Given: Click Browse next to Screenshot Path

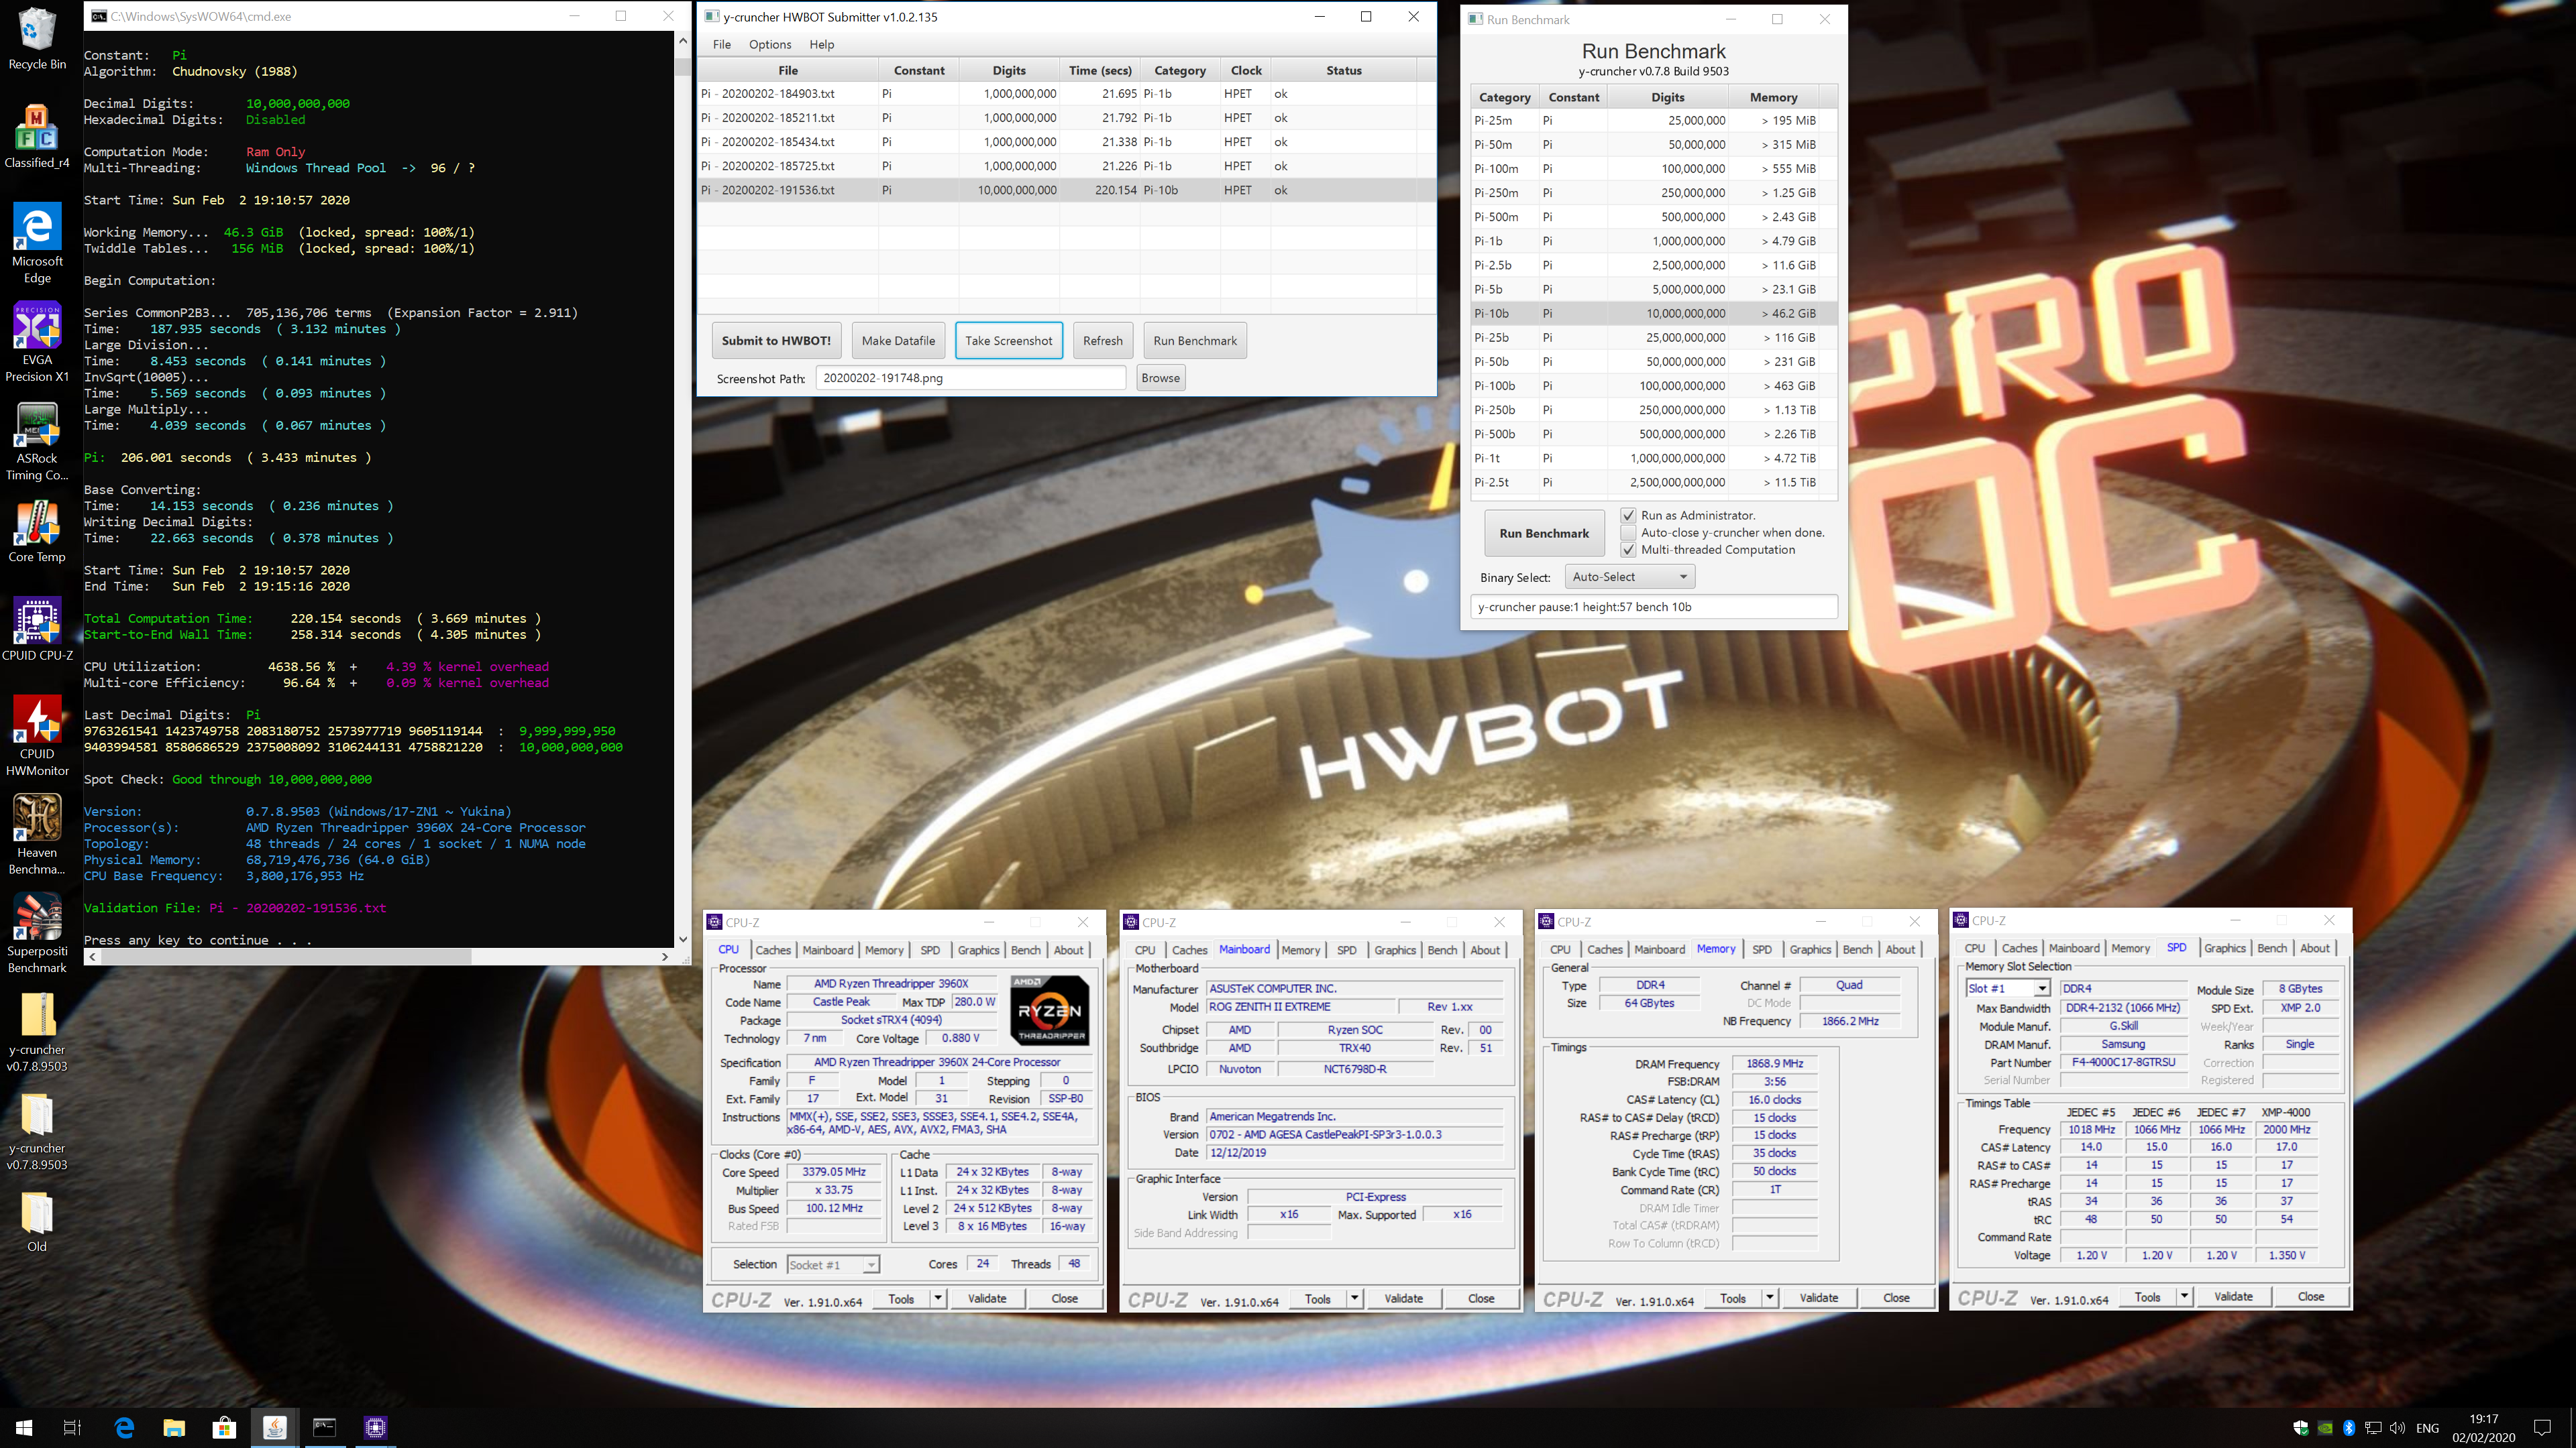Looking at the screenshot, I should click(1160, 377).
